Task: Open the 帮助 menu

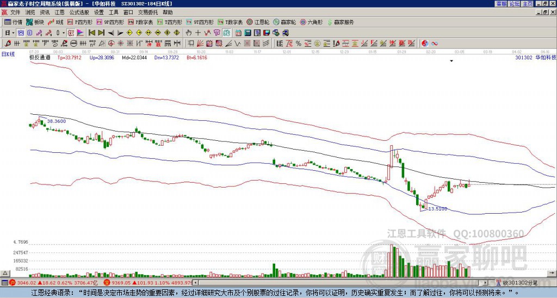Action: 168,13
